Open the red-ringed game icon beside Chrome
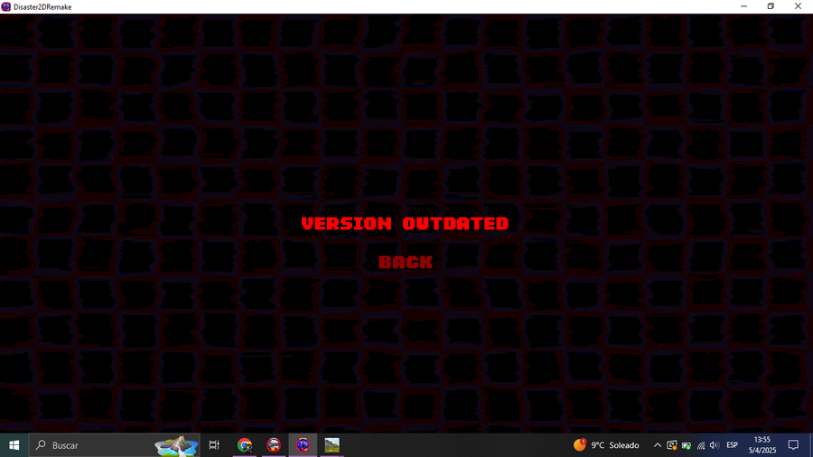The height and width of the screenshot is (457, 813). (x=274, y=445)
